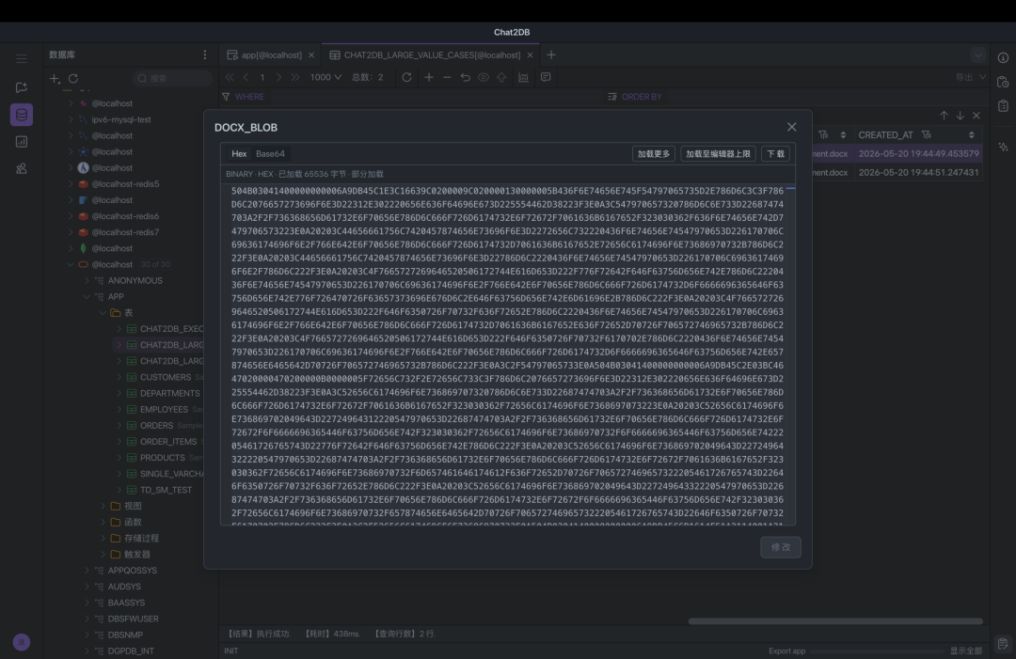
Task: Open the database panel three-dot menu
Action: (205, 55)
